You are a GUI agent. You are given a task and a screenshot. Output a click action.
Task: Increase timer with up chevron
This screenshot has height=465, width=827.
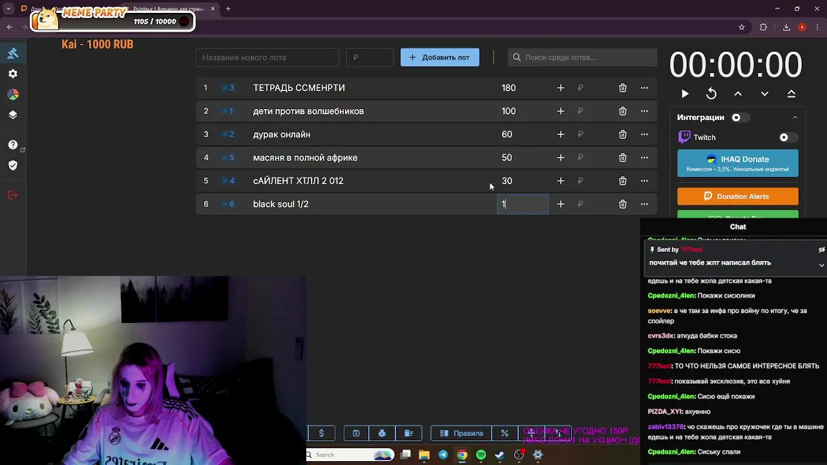tap(738, 94)
